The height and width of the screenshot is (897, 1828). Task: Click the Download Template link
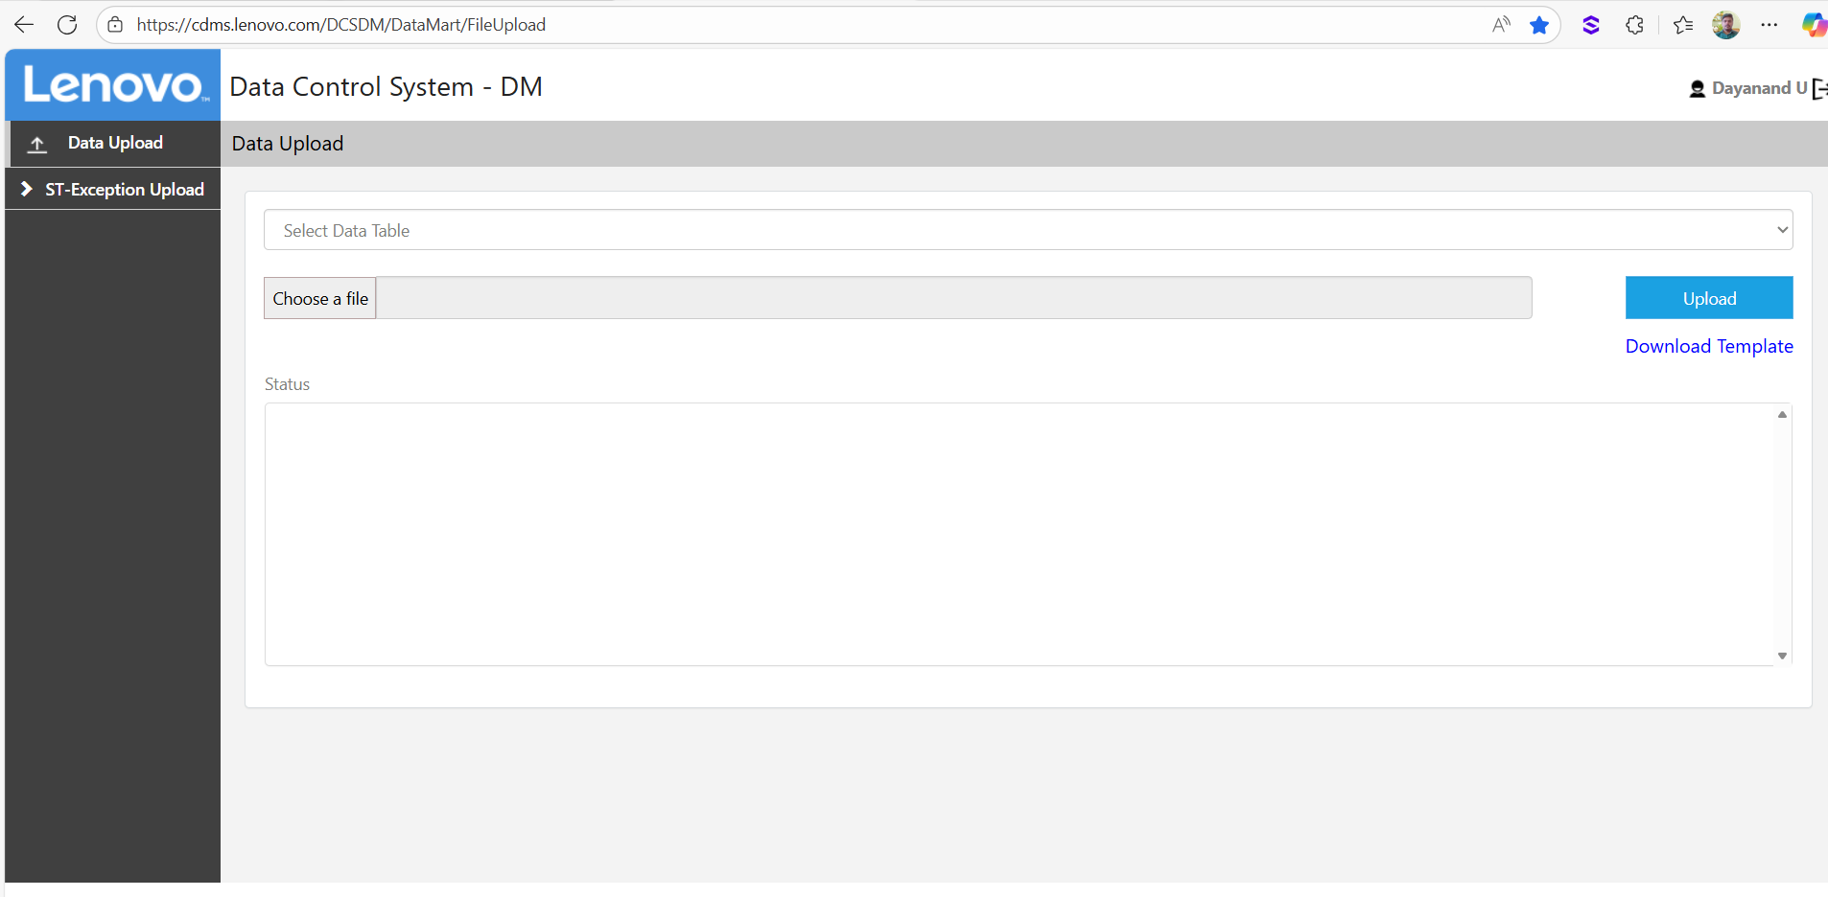[x=1709, y=346]
